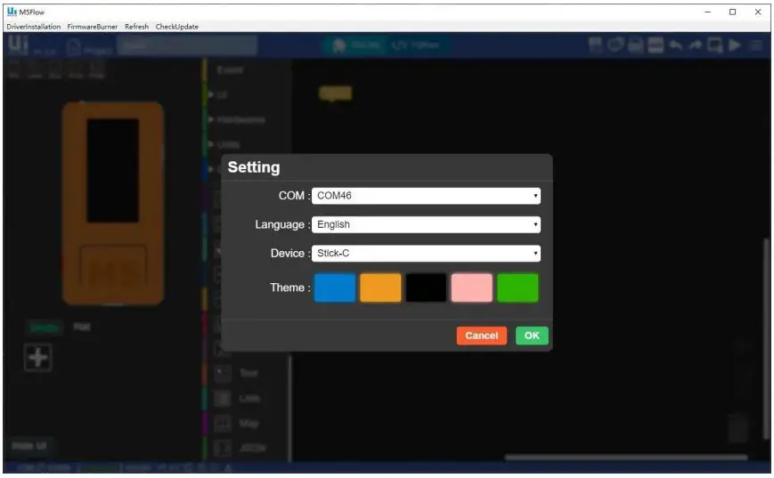Click the "Theme :" label
The height and width of the screenshot is (478, 774).
[290, 288]
